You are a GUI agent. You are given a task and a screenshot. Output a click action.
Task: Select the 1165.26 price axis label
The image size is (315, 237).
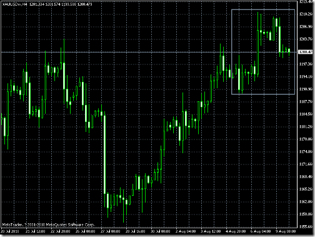[x=306, y=189]
